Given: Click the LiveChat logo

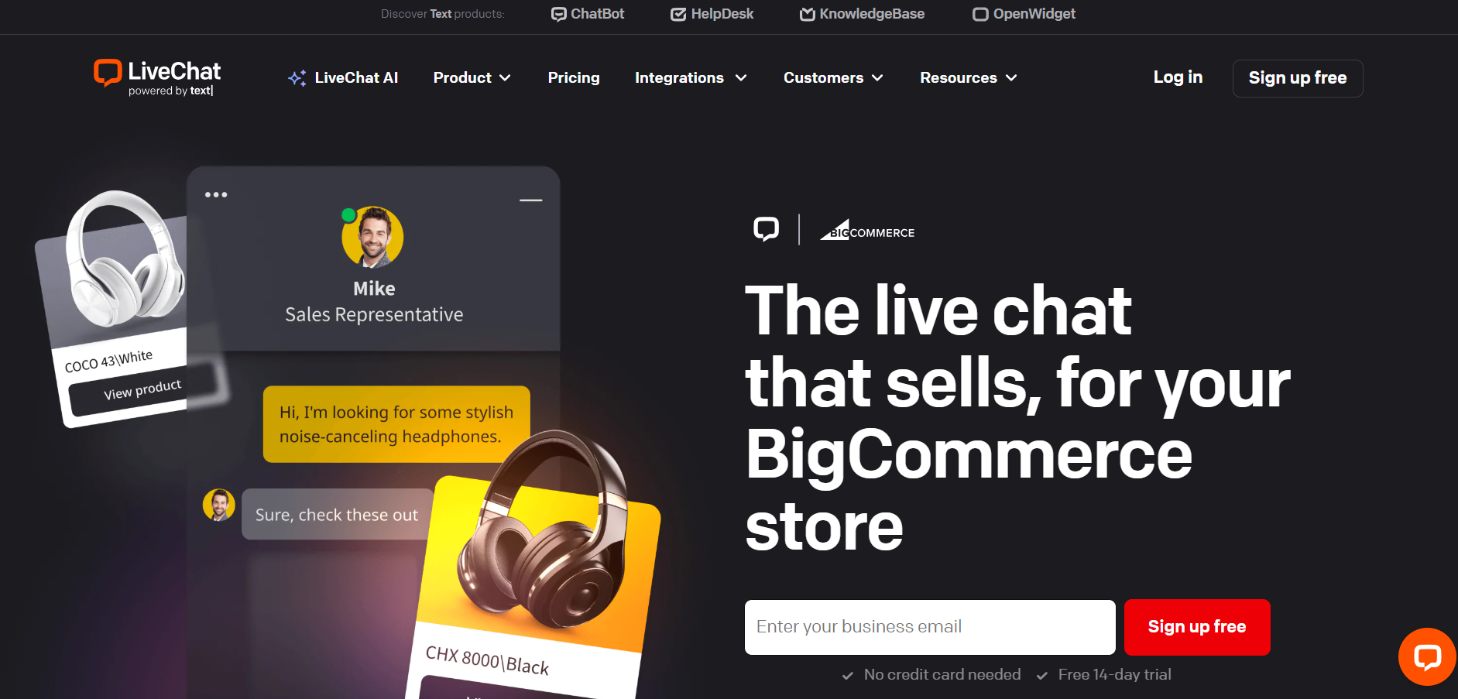Looking at the screenshot, I should tap(157, 77).
